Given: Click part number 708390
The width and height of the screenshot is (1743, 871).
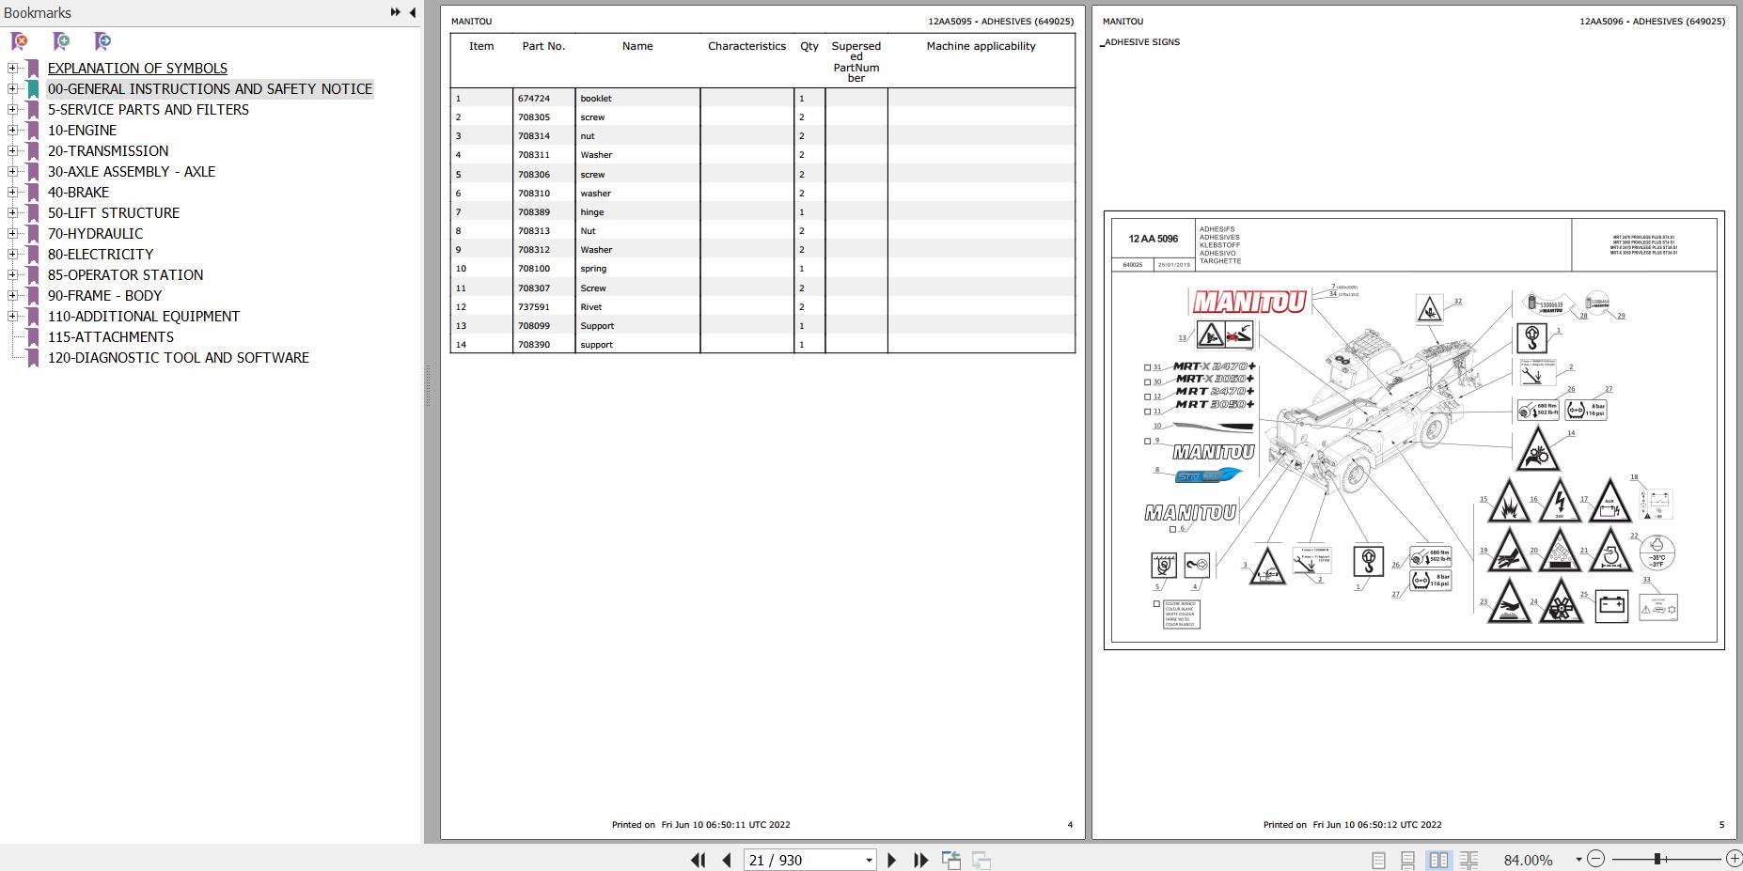Looking at the screenshot, I should click(534, 345).
